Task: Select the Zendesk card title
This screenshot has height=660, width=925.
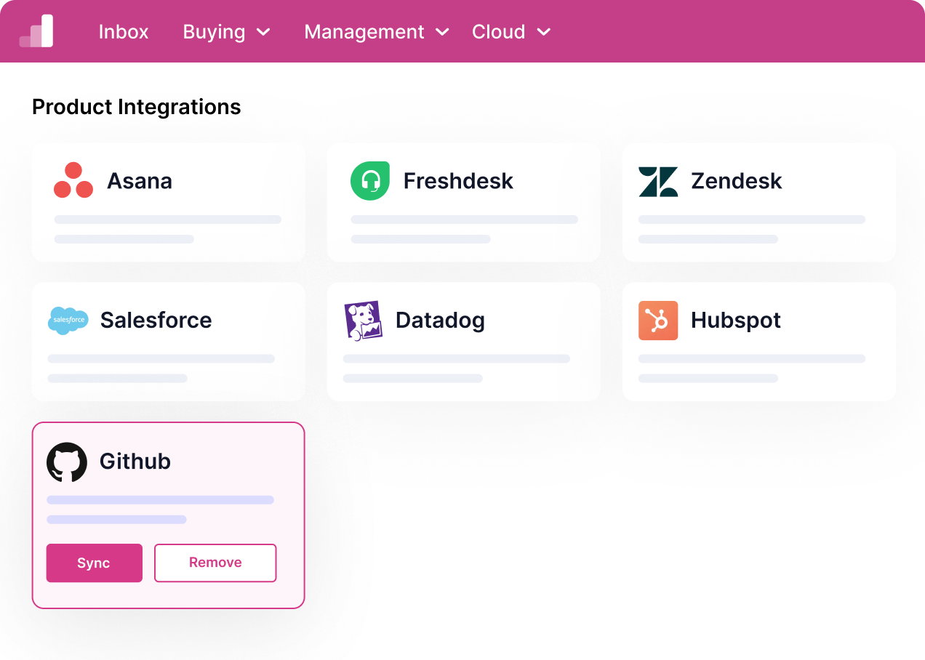Action: (x=737, y=180)
